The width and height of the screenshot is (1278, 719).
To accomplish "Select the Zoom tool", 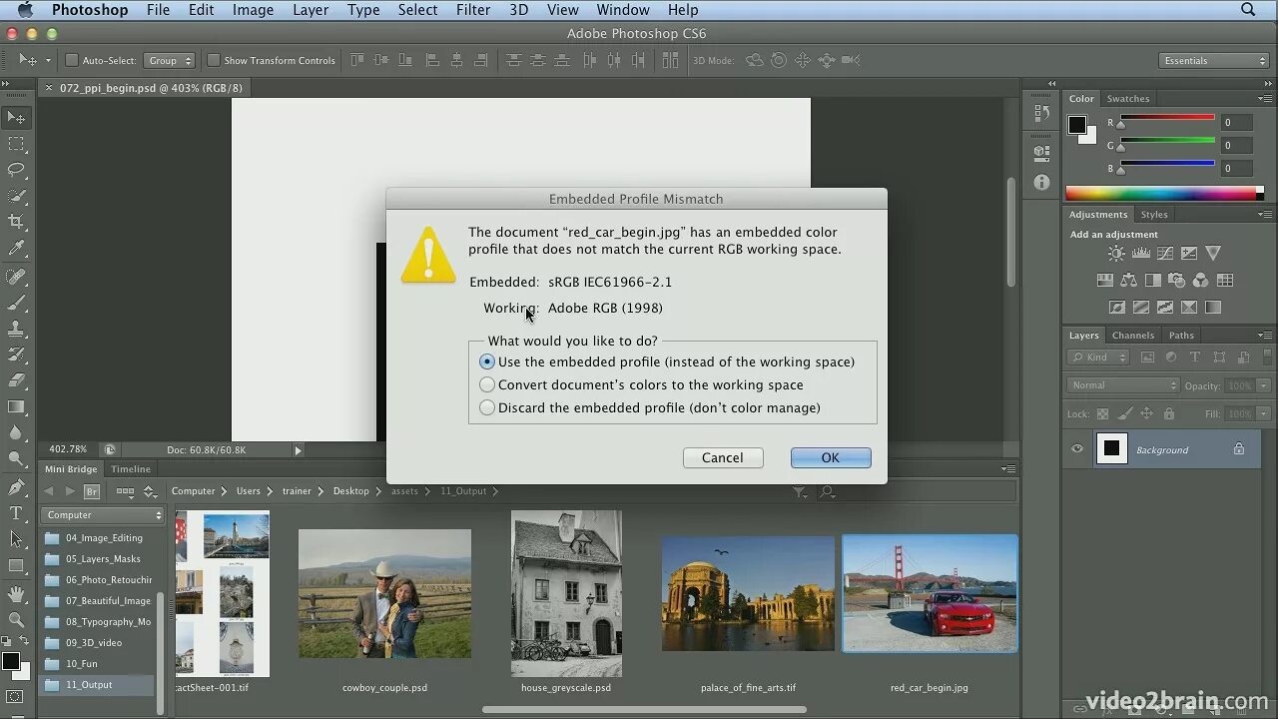I will (17, 619).
